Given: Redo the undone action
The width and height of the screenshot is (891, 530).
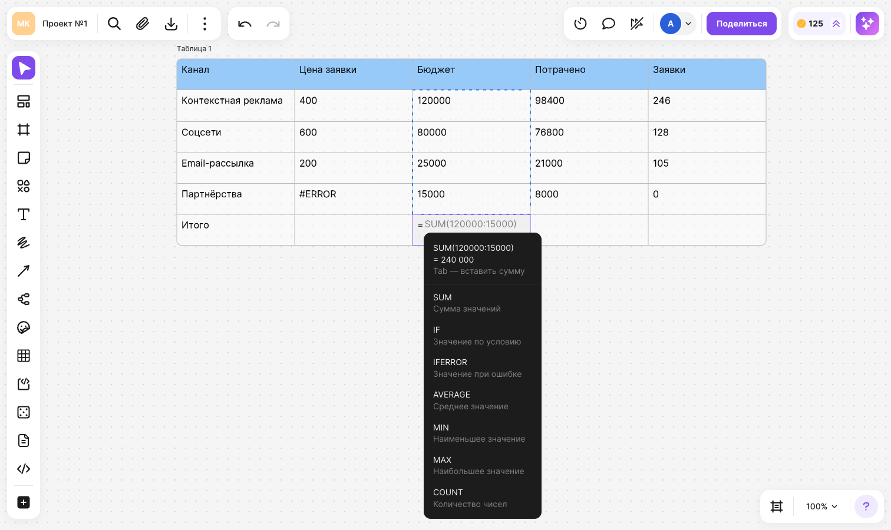Looking at the screenshot, I should (273, 24).
